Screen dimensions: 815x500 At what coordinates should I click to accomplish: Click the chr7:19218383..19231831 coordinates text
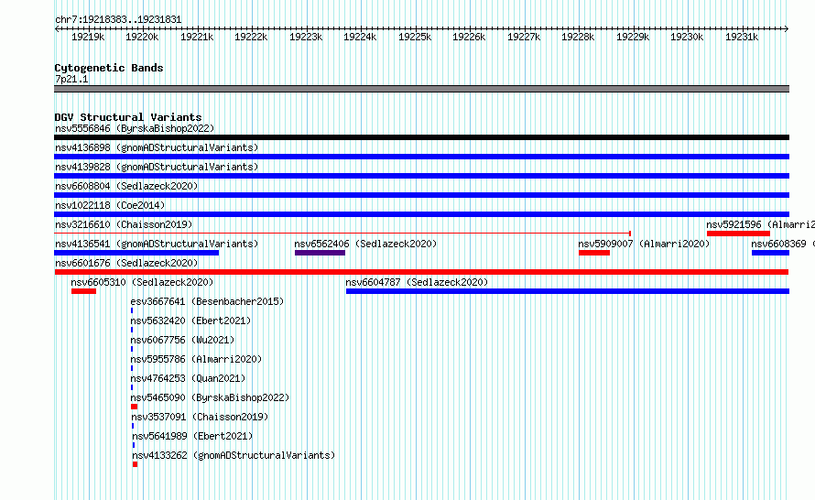118,20
